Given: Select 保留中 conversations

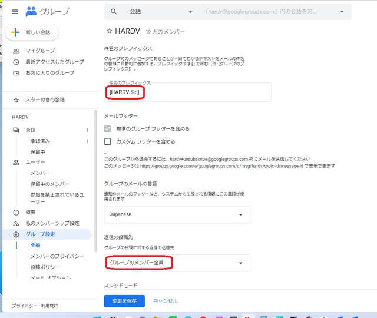Looking at the screenshot, I should tap(38, 152).
